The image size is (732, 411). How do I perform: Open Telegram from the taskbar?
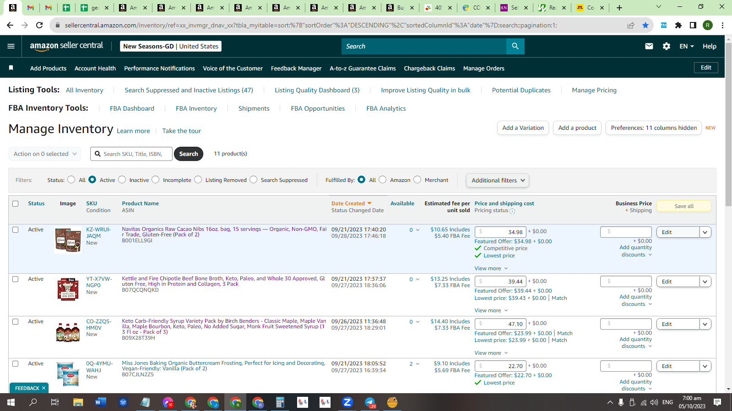(370, 402)
